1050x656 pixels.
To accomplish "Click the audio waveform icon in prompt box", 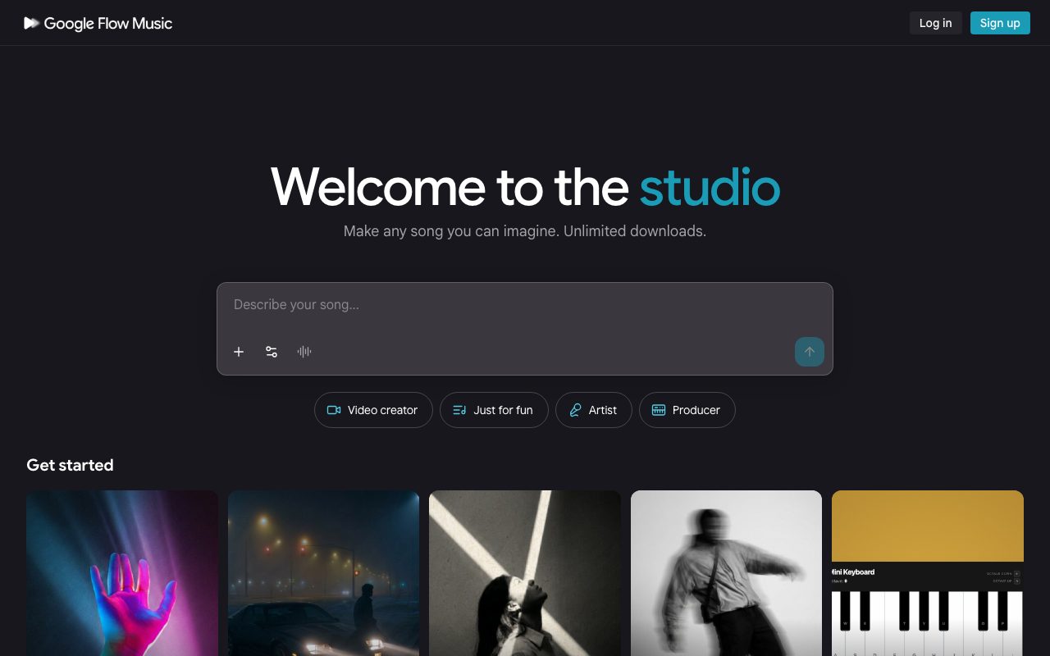I will [x=304, y=352].
